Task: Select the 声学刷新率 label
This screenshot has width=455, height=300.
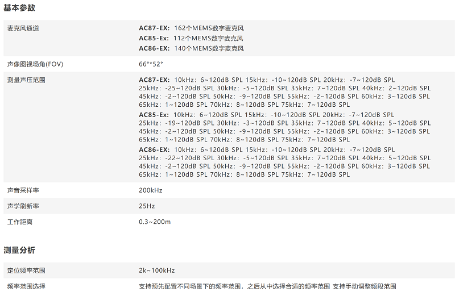Action: (x=23, y=206)
